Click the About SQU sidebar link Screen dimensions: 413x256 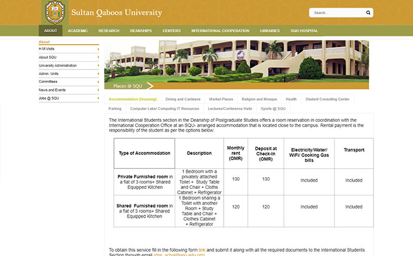click(47, 57)
